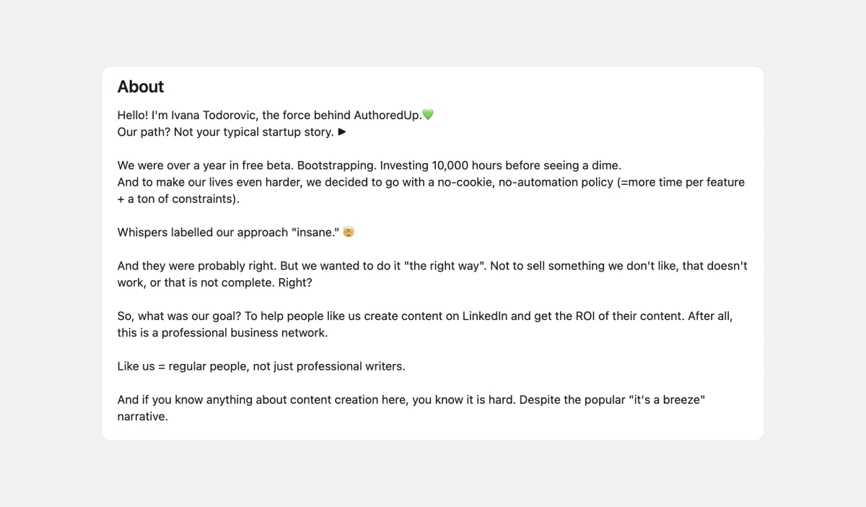The height and width of the screenshot is (507, 866).
Task: Click the green heart emoji after AuthoredUp
Action: pyautogui.click(x=428, y=115)
